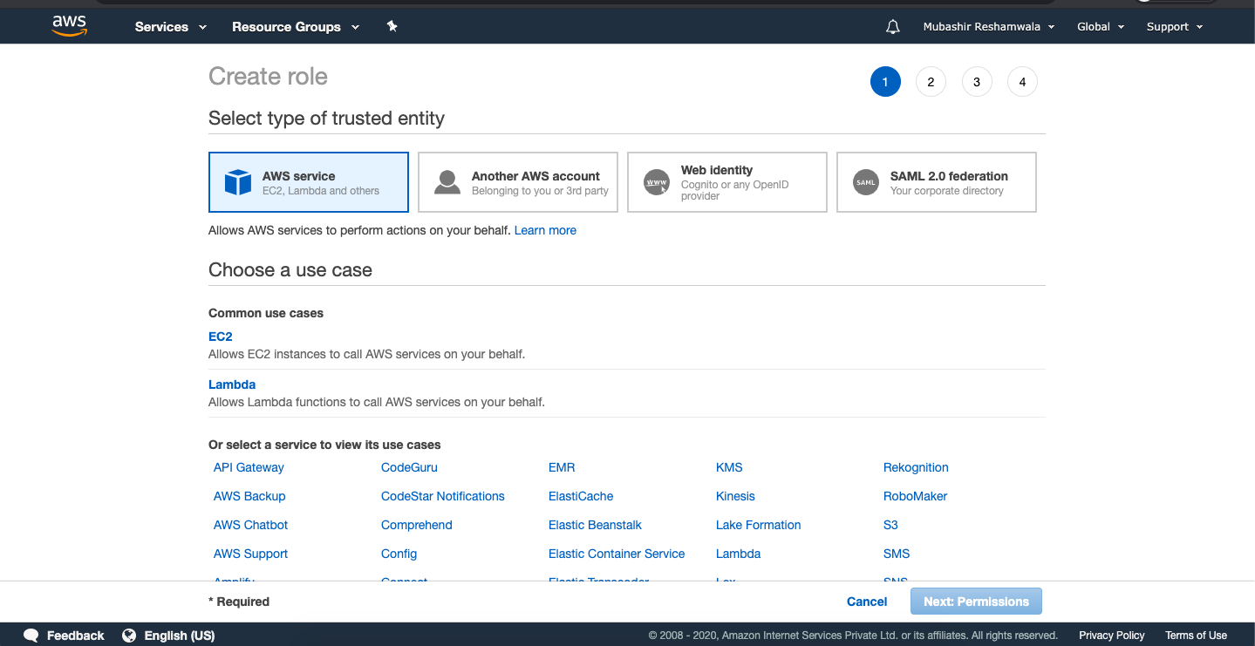
Task: Select Comprehend service
Action: click(417, 525)
